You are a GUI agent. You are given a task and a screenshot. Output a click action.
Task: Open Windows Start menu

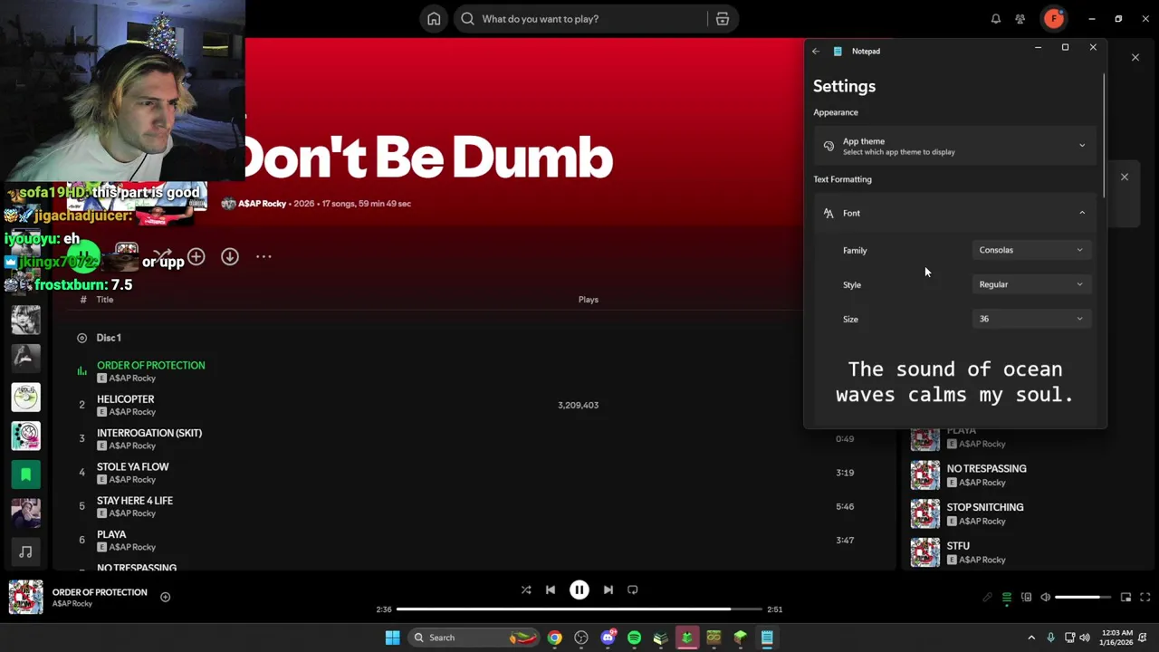392,638
